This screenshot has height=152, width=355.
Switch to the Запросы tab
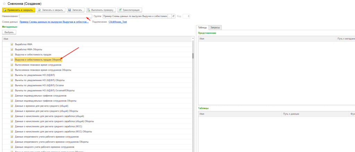coord(215,28)
